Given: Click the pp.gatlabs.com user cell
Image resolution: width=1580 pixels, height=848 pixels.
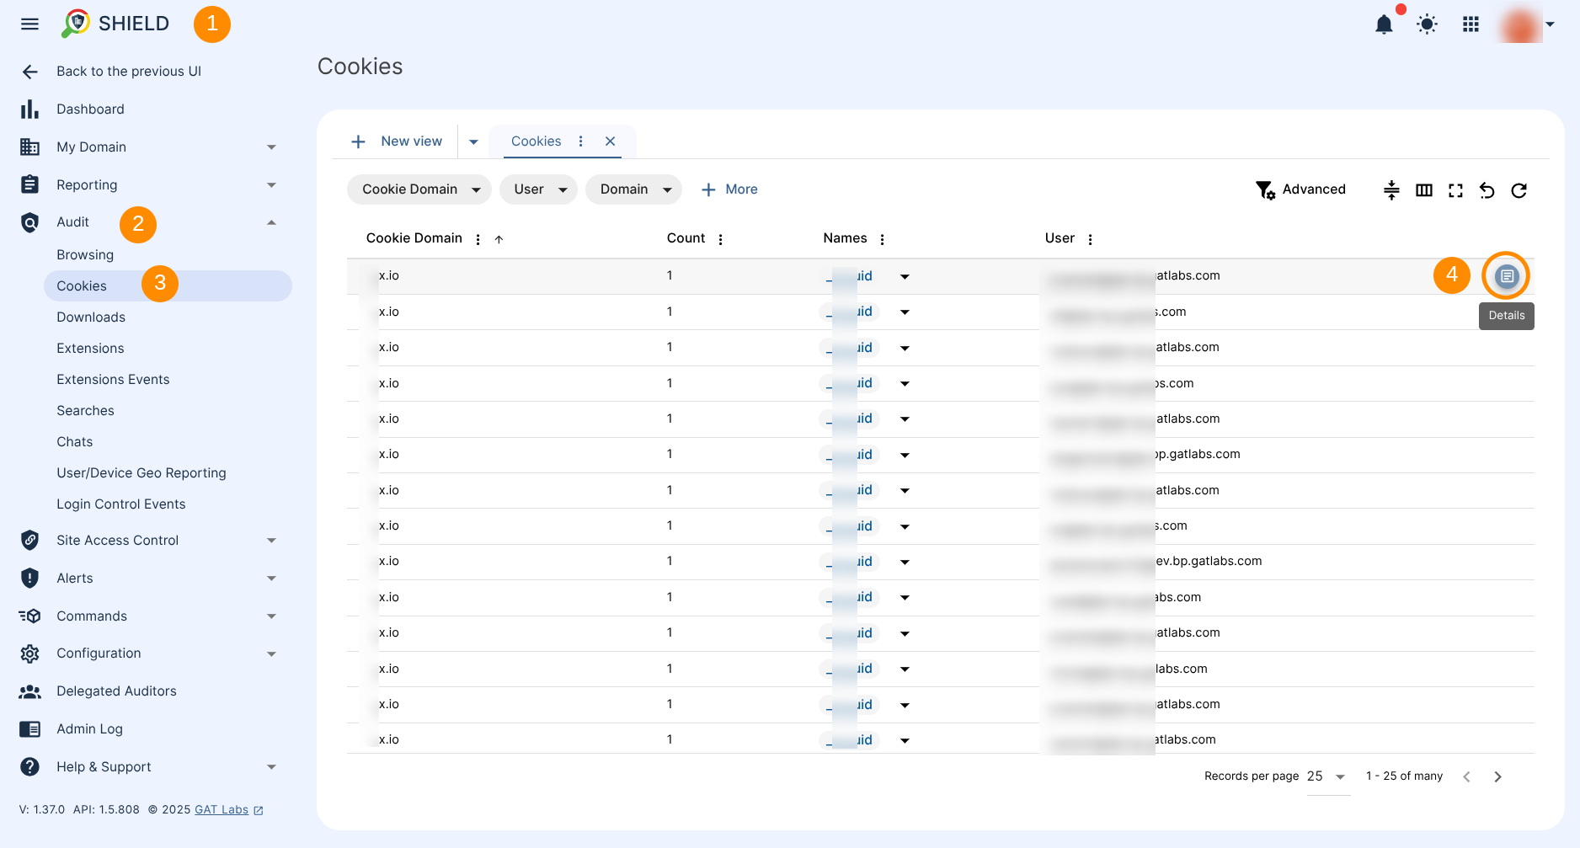Looking at the screenshot, I should coord(1145,455).
